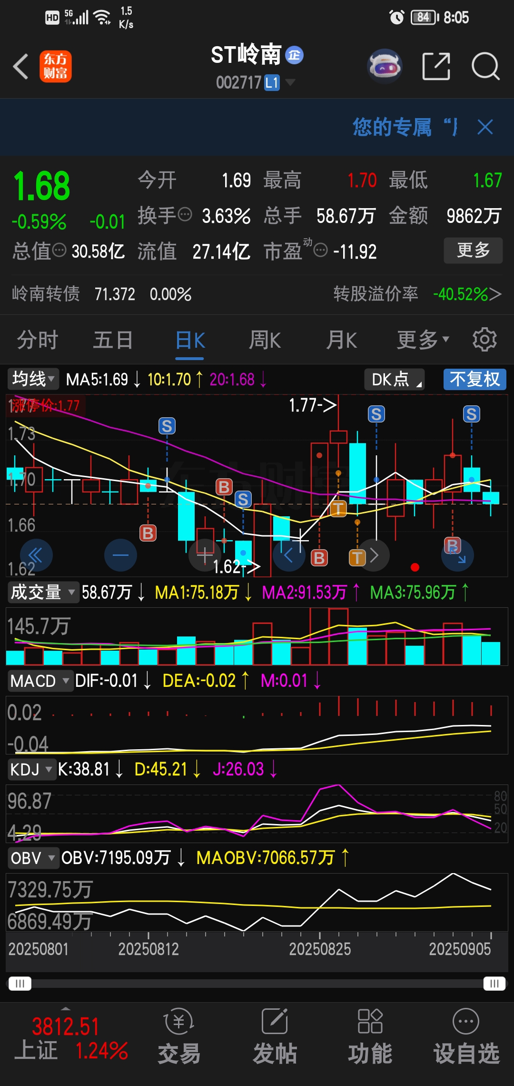Open stock search magnifier
514x1086 pixels.
click(x=485, y=66)
